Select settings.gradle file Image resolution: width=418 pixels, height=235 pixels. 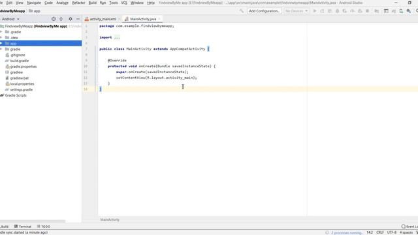click(22, 89)
